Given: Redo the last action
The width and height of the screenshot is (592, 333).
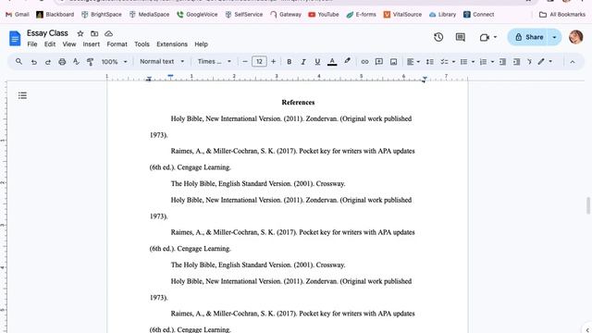Looking at the screenshot, I should pyautogui.click(x=48, y=62).
